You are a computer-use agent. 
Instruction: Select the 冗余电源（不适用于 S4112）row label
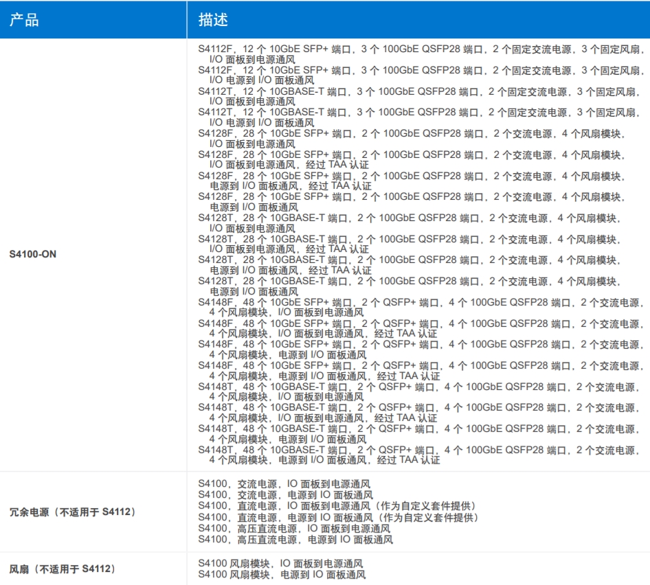tap(72, 512)
